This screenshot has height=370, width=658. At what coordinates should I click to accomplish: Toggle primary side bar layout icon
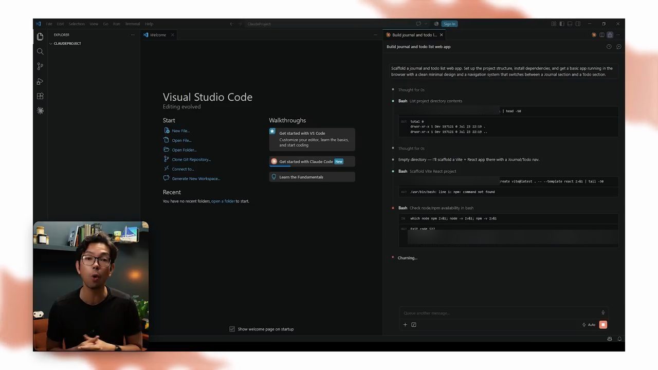[x=562, y=24]
